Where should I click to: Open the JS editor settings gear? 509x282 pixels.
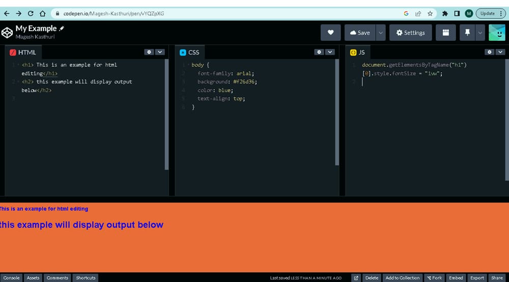(x=489, y=52)
